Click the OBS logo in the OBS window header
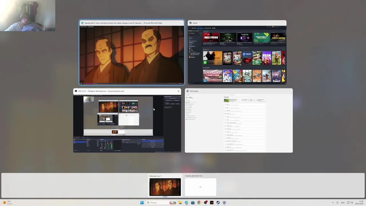This screenshot has height=206, width=366. pyautogui.click(x=76, y=91)
